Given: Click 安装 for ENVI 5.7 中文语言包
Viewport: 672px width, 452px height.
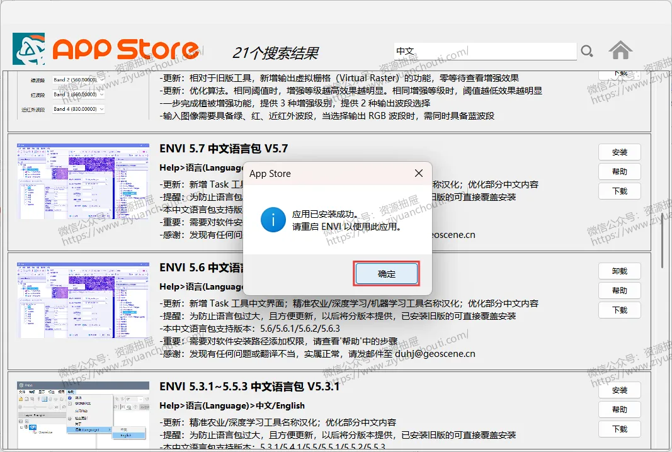Looking at the screenshot, I should tap(619, 152).
